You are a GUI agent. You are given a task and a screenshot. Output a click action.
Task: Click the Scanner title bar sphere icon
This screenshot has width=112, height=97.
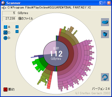[3, 3]
